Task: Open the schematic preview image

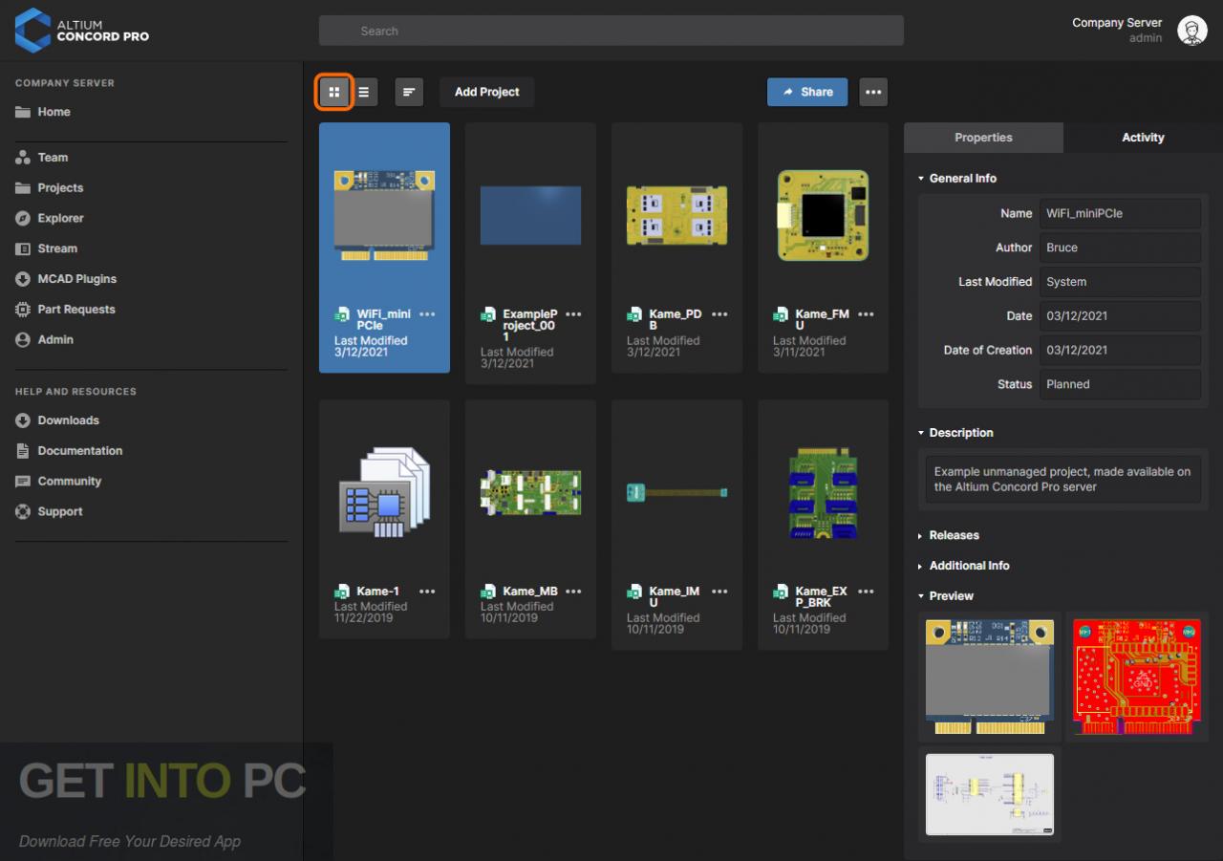Action: [x=990, y=795]
